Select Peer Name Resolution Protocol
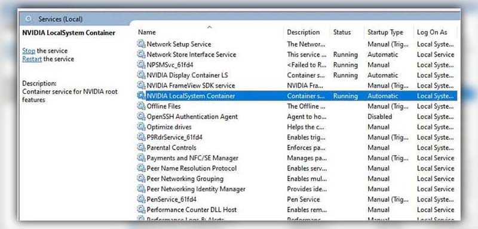 tap(192, 169)
